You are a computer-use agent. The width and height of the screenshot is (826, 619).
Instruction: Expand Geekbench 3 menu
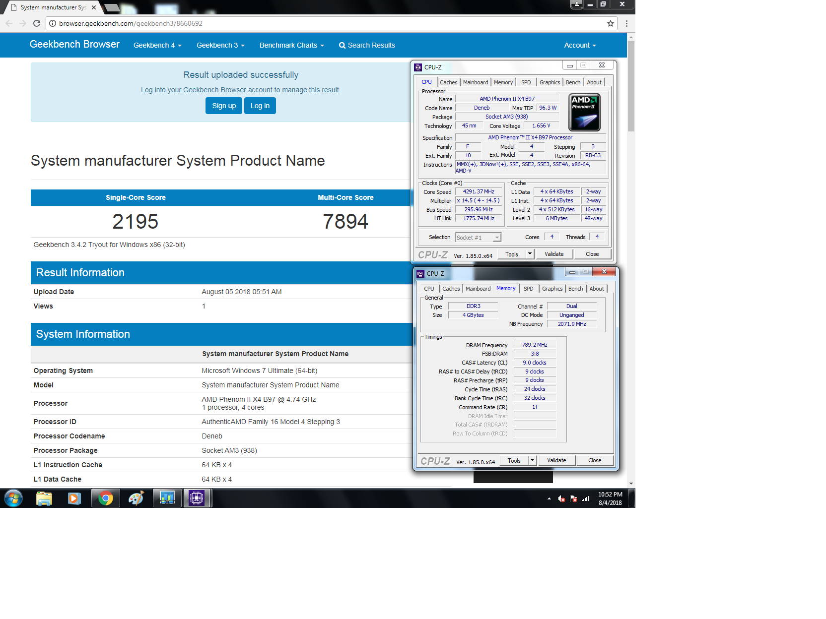220,45
